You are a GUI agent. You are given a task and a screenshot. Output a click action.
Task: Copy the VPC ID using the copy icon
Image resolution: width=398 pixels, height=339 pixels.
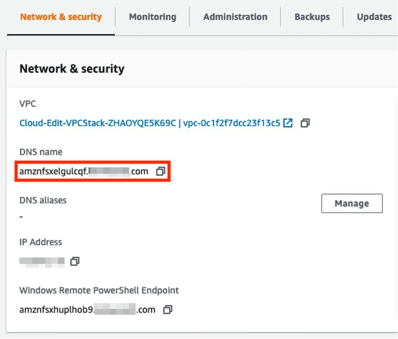[x=305, y=123]
